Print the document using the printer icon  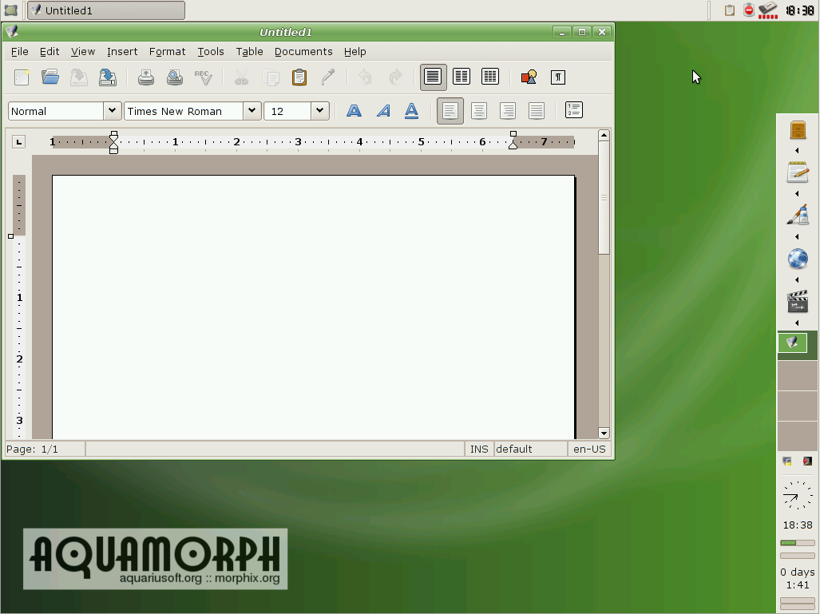click(145, 77)
